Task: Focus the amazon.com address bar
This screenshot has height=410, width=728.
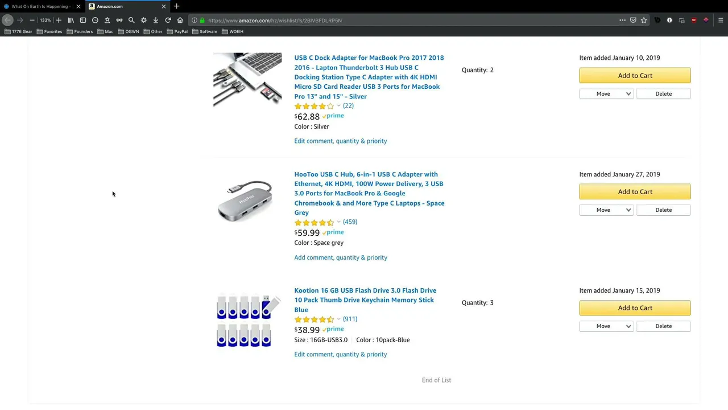Action: (409, 20)
